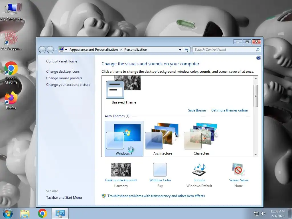Open Change desktop icons link

pyautogui.click(x=63, y=72)
